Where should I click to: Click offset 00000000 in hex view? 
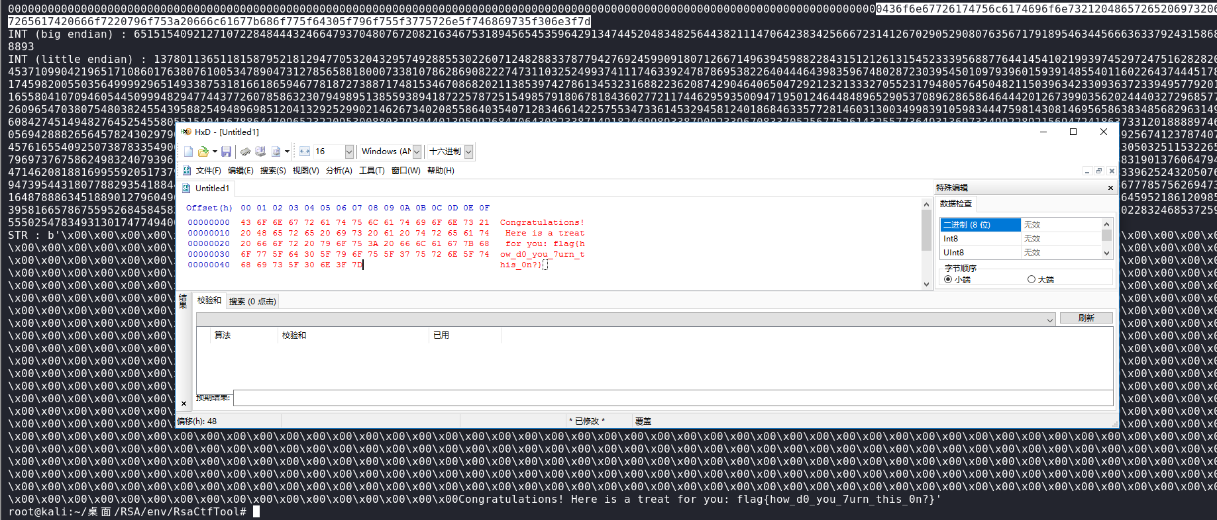[x=209, y=222]
